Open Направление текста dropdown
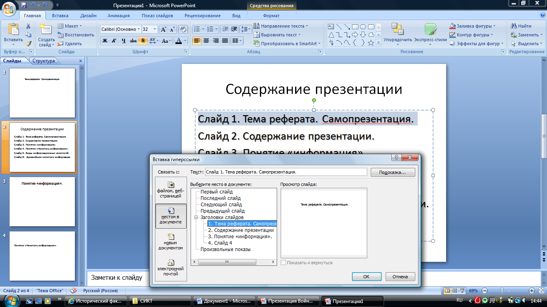547x307 pixels. [x=281, y=26]
